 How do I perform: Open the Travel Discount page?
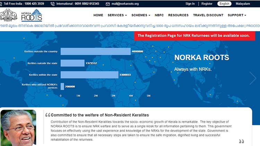tap(208, 15)
